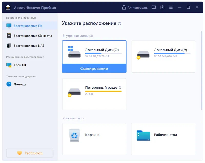Click the Внутренние диски (3) heading

78,36
